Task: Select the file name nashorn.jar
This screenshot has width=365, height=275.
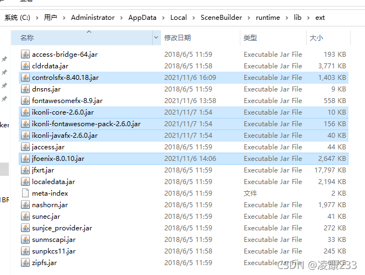Action: tap(50, 205)
